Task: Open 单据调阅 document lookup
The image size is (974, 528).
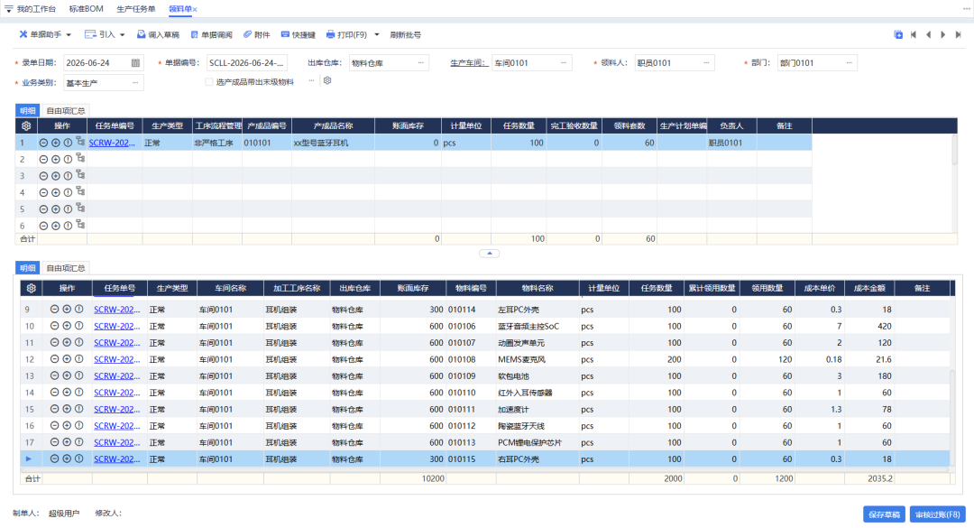Action: (x=195, y=35)
